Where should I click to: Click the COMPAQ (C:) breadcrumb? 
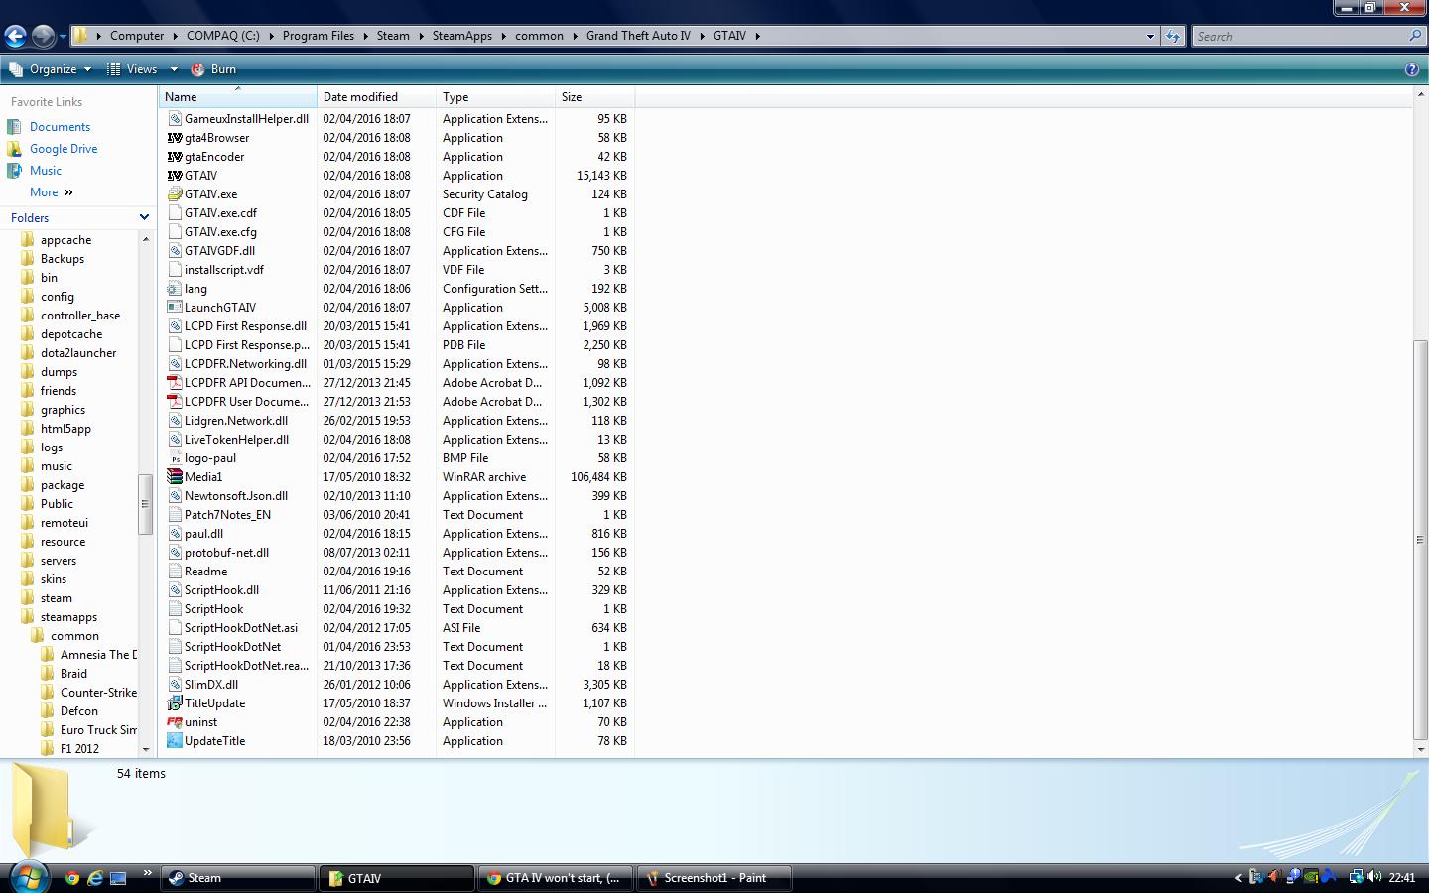(x=223, y=36)
